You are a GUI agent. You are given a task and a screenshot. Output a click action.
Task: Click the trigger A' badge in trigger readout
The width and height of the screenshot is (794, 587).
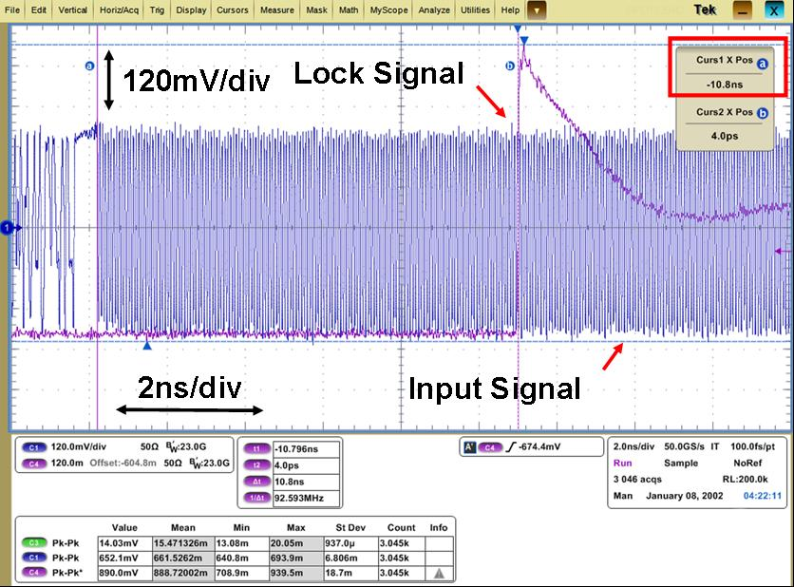click(468, 445)
